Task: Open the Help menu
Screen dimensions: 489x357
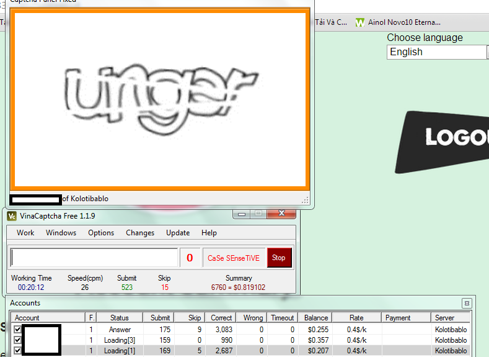Action: coord(209,233)
